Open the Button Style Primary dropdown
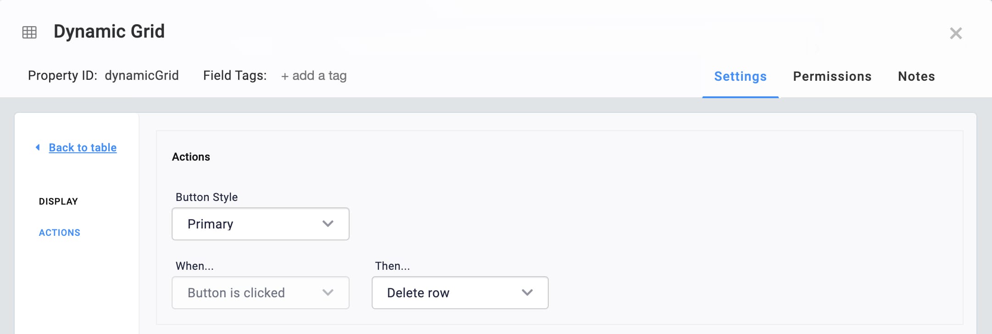Screen dimensions: 992x334 (261, 224)
